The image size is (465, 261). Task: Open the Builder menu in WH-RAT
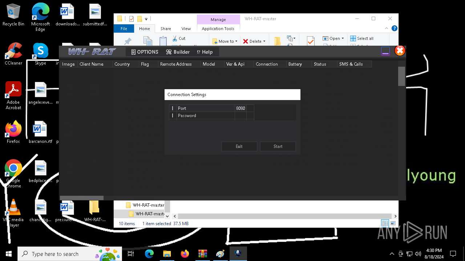178,52
